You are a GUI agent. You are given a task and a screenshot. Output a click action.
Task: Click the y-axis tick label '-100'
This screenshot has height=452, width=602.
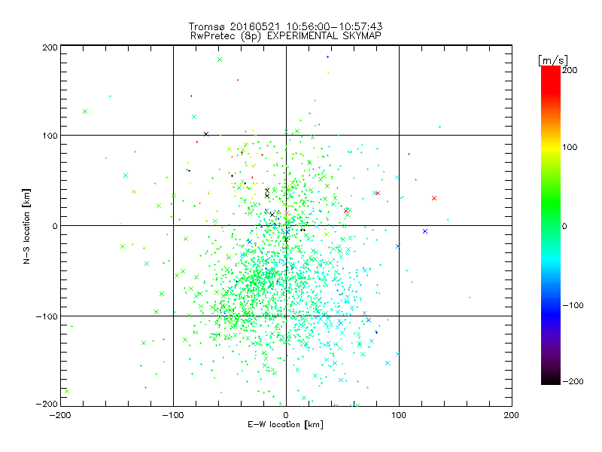click(x=47, y=316)
